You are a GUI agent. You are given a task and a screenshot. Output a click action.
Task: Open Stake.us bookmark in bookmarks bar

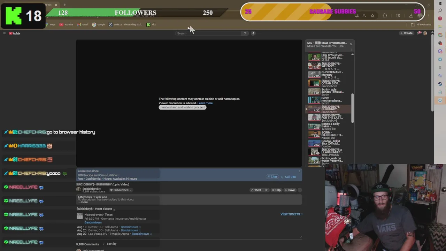[125, 24]
